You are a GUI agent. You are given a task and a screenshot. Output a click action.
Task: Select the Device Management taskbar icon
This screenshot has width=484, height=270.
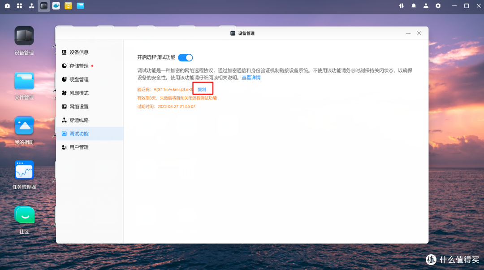(44, 6)
